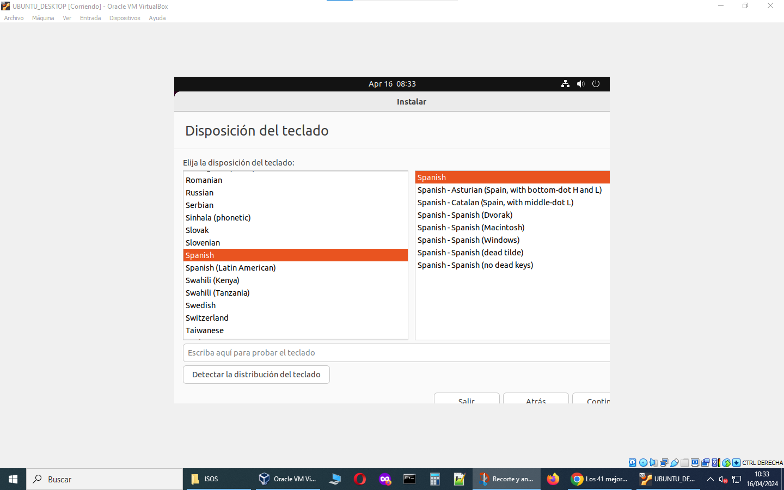Open the Ubuntu power menu icon
The width and height of the screenshot is (784, 490).
coord(596,84)
